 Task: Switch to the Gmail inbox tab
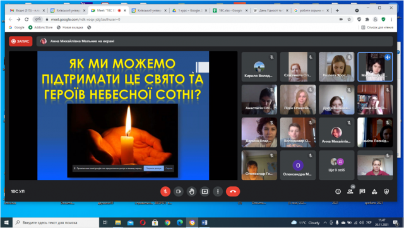pyautogui.click(x=27, y=11)
